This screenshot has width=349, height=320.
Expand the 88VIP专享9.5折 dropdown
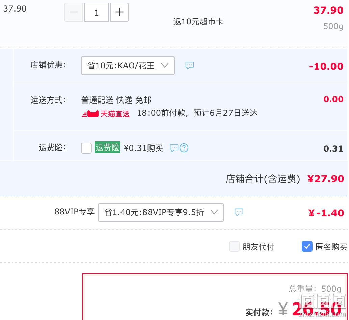pos(161,212)
